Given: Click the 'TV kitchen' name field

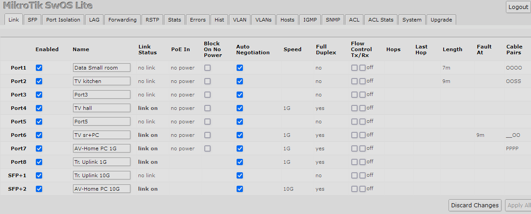Looking at the screenshot, I should (102, 81).
